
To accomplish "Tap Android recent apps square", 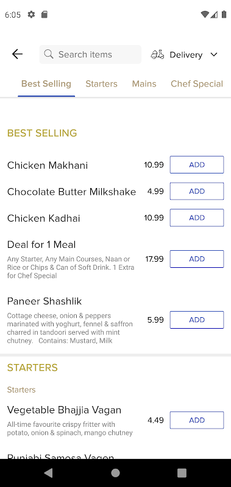I will click(x=182, y=473).
